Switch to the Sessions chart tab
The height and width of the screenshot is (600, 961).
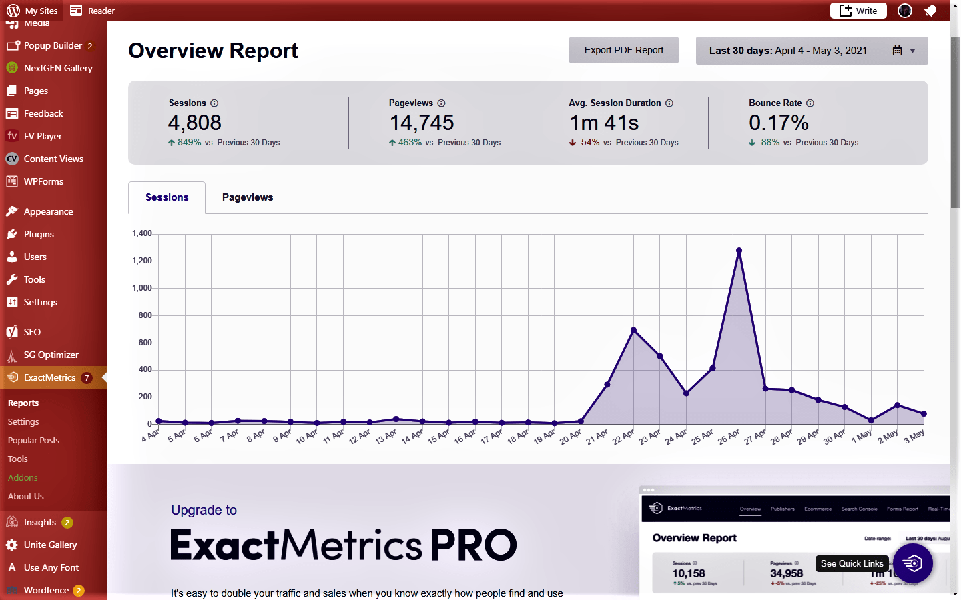[167, 197]
